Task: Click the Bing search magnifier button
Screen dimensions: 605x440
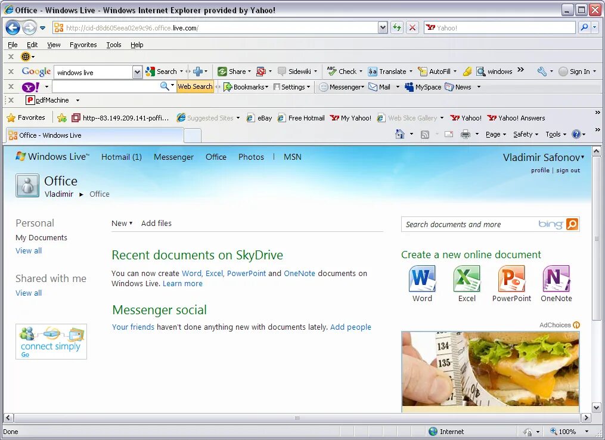Action: click(572, 224)
